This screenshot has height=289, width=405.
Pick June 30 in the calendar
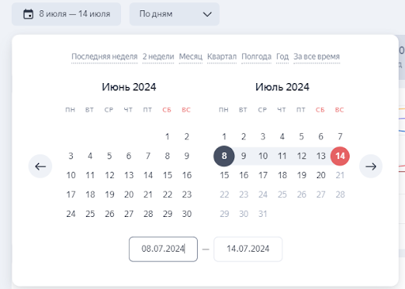[x=187, y=214]
